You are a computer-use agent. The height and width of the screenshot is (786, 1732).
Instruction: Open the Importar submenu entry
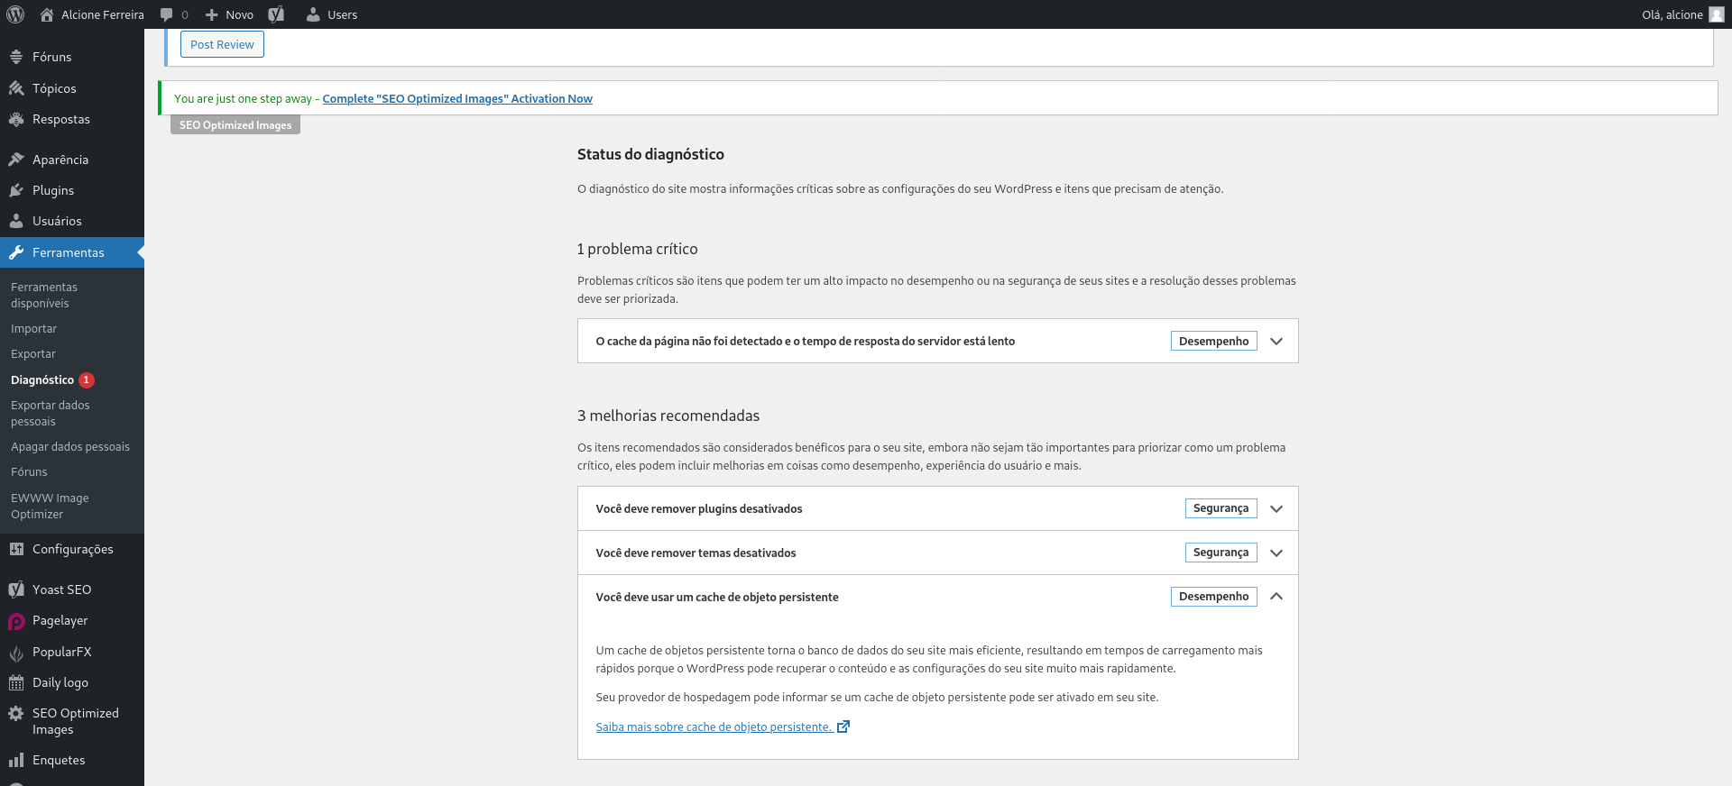pyautogui.click(x=33, y=329)
